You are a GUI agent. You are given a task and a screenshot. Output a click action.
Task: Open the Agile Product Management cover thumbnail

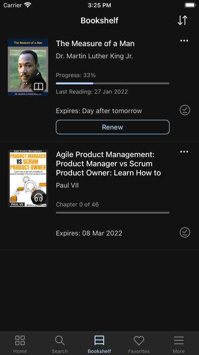28,179
